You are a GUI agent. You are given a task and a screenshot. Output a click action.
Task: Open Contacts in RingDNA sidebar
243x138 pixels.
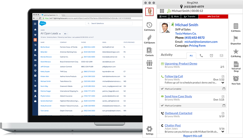[149, 52]
